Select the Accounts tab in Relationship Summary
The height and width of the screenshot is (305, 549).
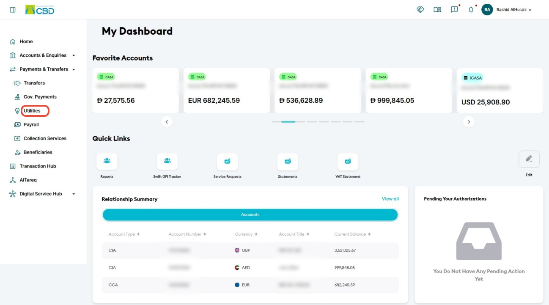click(250, 214)
